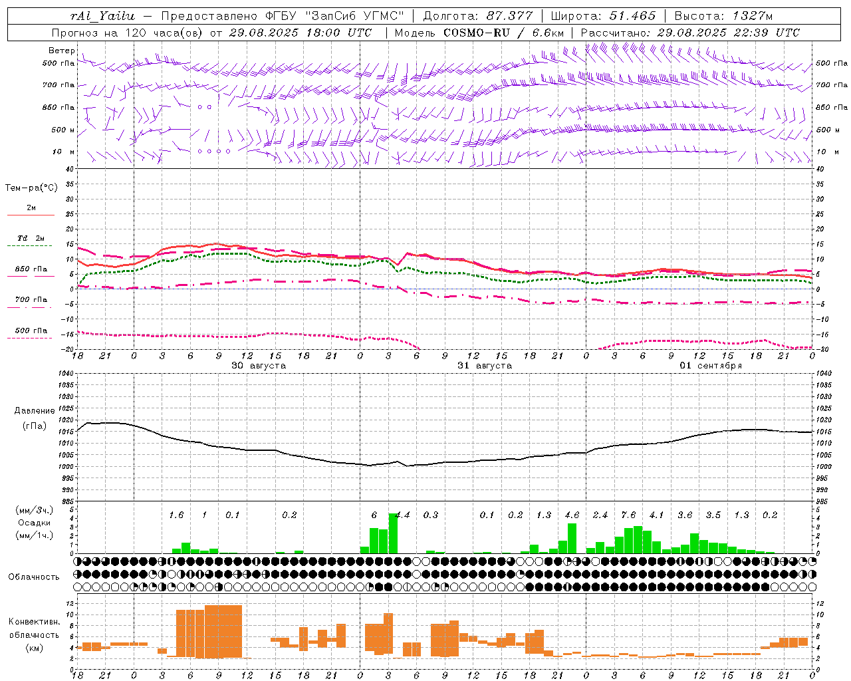Select the 31 августа date label

tap(485, 366)
